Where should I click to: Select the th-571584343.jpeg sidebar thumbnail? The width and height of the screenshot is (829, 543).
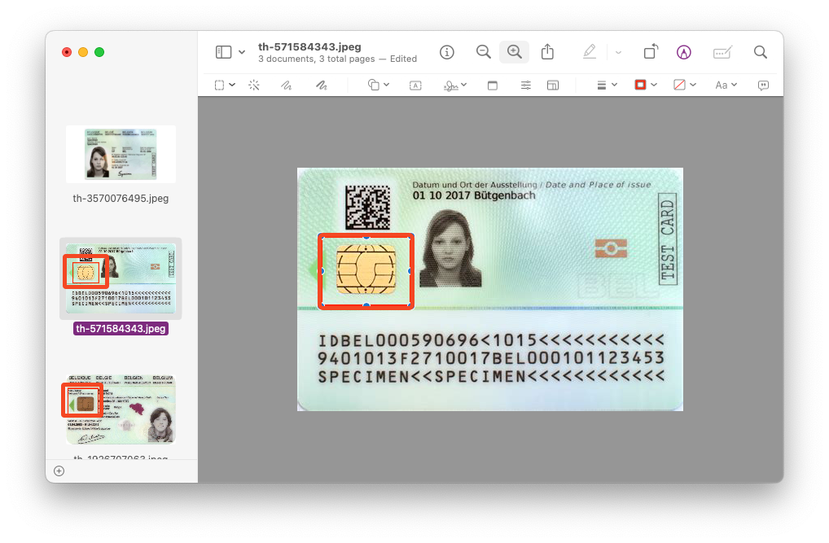pos(121,278)
